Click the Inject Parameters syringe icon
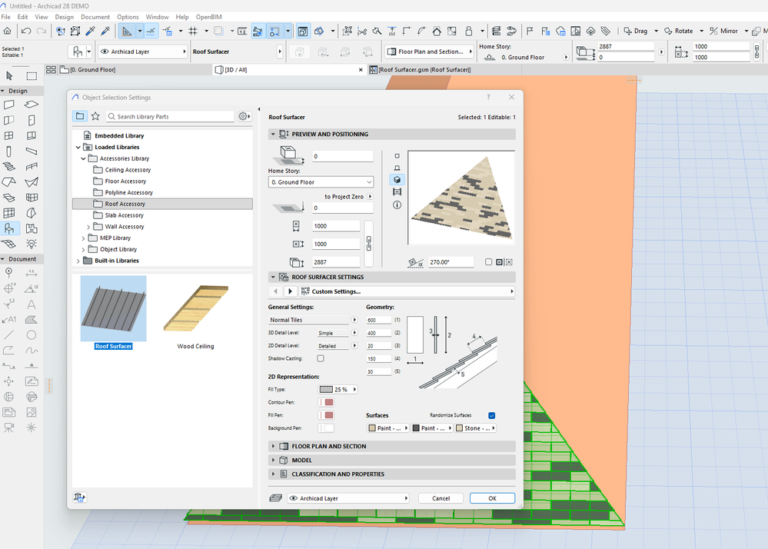 click(105, 32)
